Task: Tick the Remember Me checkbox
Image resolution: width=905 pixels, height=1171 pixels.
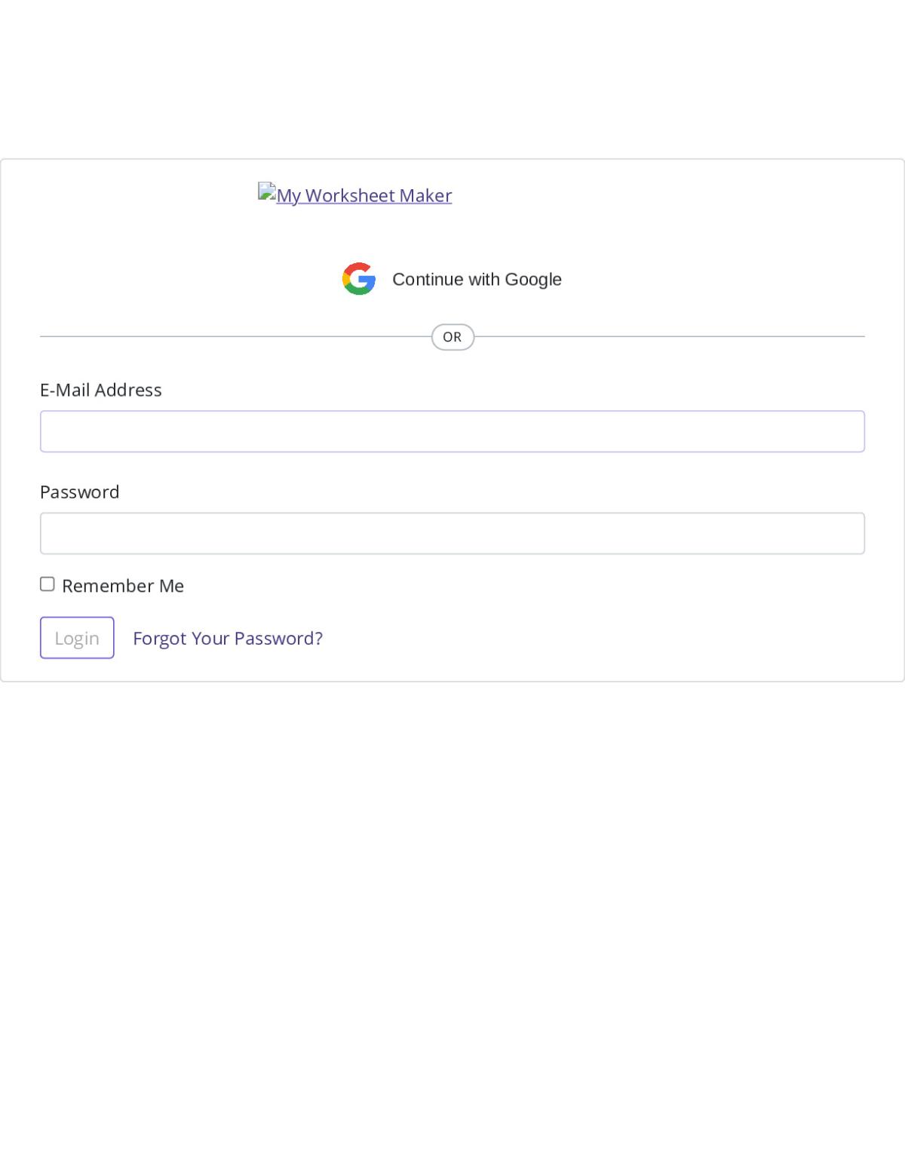Action: [x=48, y=584]
